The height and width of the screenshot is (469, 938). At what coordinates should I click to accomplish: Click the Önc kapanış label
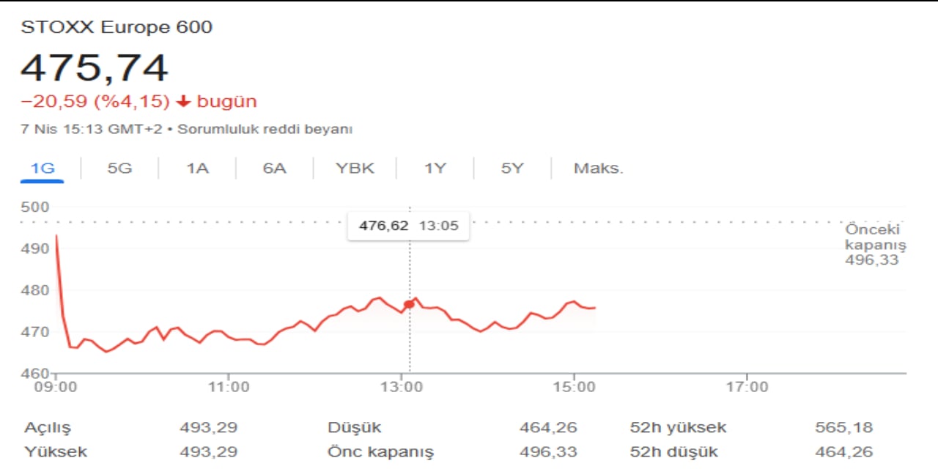[x=380, y=452]
